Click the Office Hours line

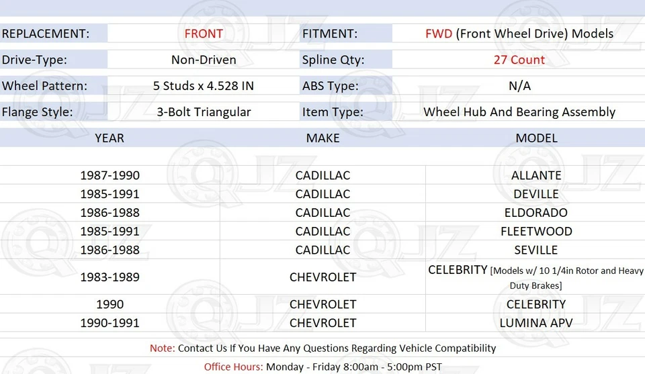pyautogui.click(x=323, y=367)
